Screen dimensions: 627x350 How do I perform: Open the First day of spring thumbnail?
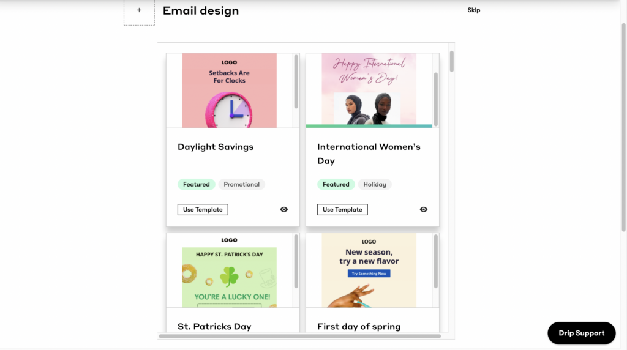pos(369,270)
